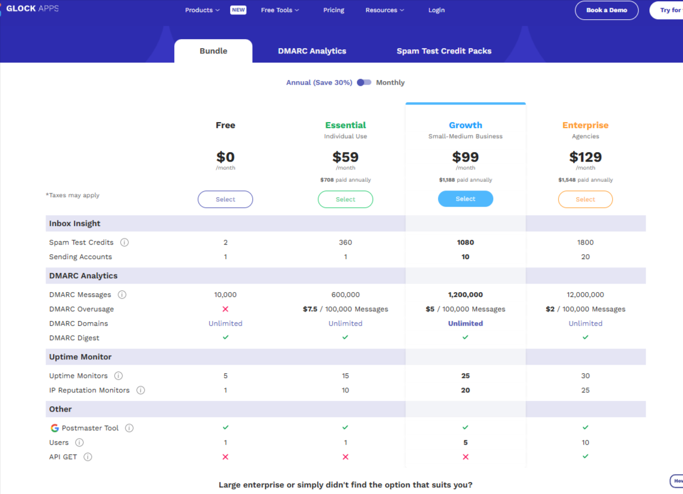The image size is (683, 494).
Task: Click the Enterprise plan title
Action: tap(586, 125)
